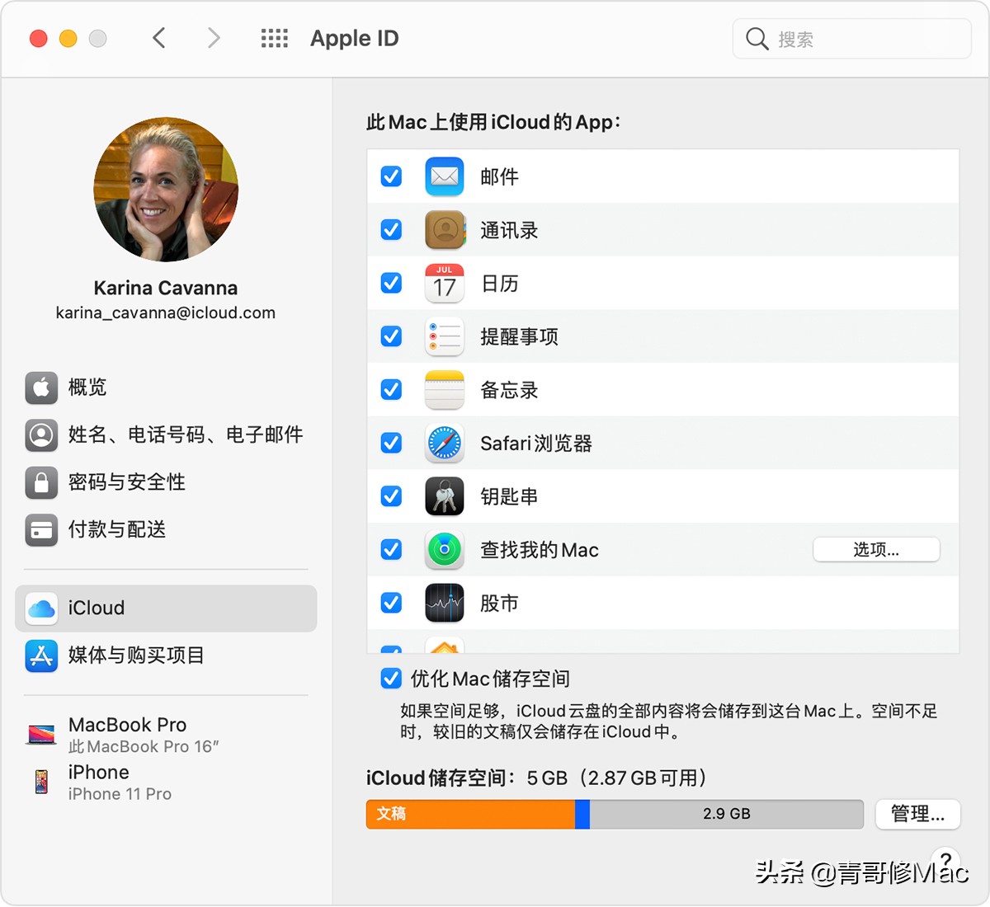Screen dimensions: 990x907
Task: Disable the 邮件 iCloud sync checkbox
Action: [x=390, y=176]
